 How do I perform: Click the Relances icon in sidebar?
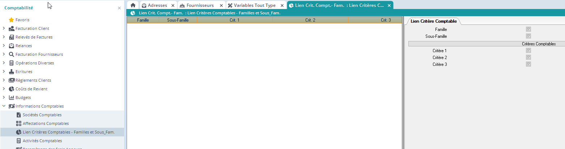(x=11, y=46)
